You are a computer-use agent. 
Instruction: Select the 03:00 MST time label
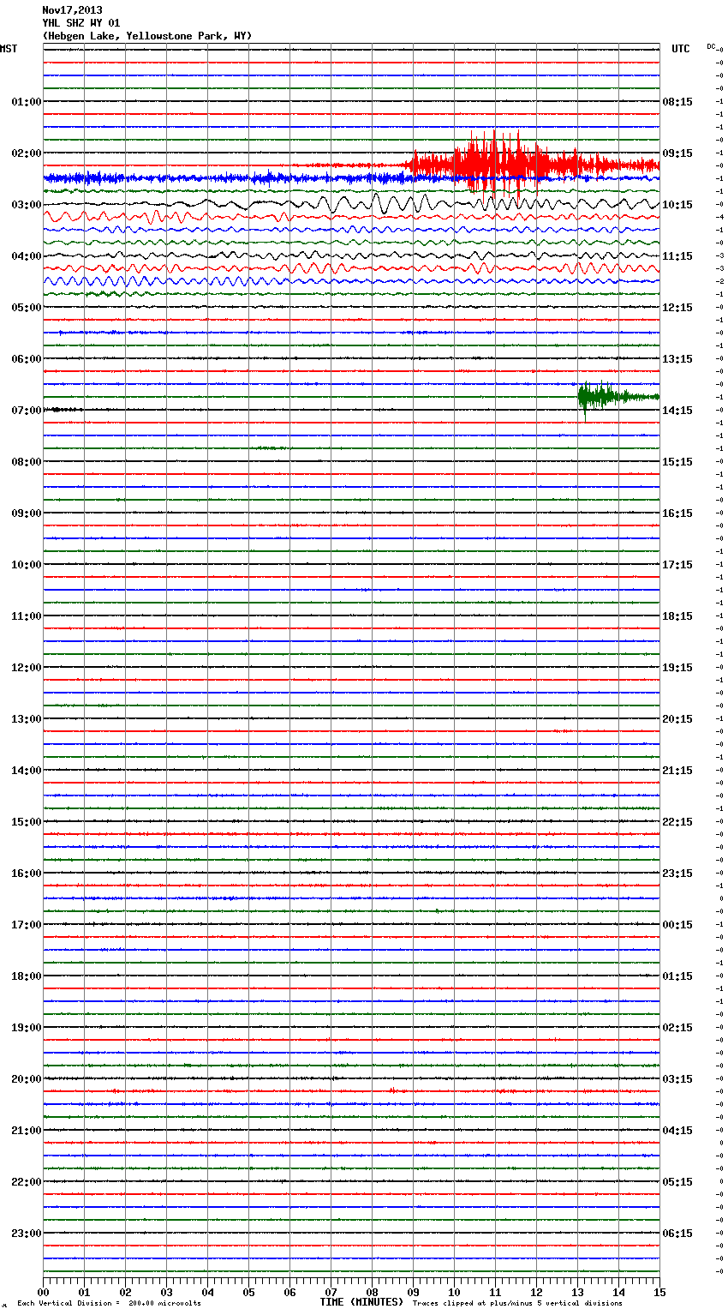click(x=27, y=205)
